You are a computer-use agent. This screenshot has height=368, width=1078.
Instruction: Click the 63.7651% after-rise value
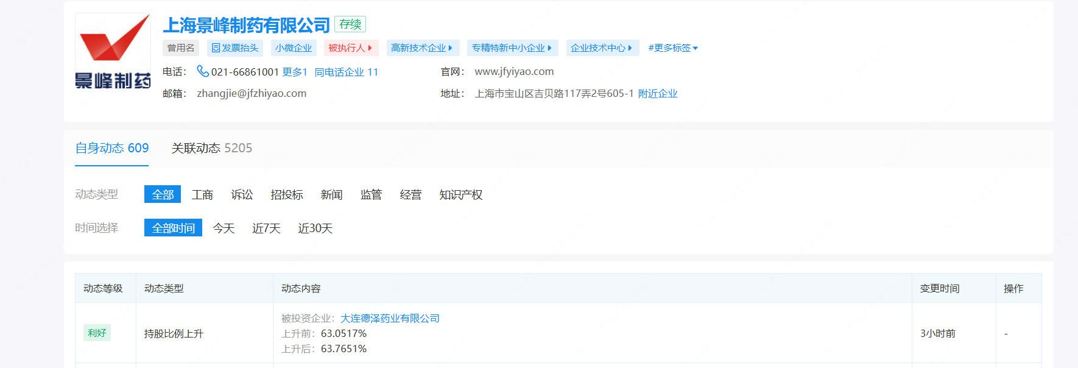[343, 349]
